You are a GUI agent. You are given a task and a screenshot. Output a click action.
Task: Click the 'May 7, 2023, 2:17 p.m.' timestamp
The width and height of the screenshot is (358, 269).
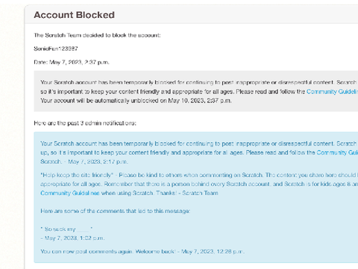click(98, 161)
